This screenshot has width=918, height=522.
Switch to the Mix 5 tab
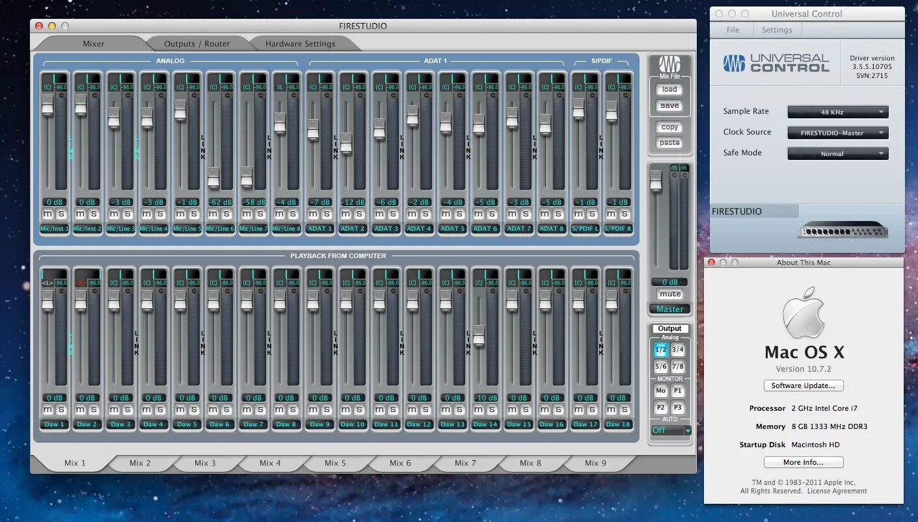335,463
